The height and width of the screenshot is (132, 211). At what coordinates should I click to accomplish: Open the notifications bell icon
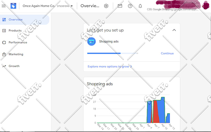140,6
